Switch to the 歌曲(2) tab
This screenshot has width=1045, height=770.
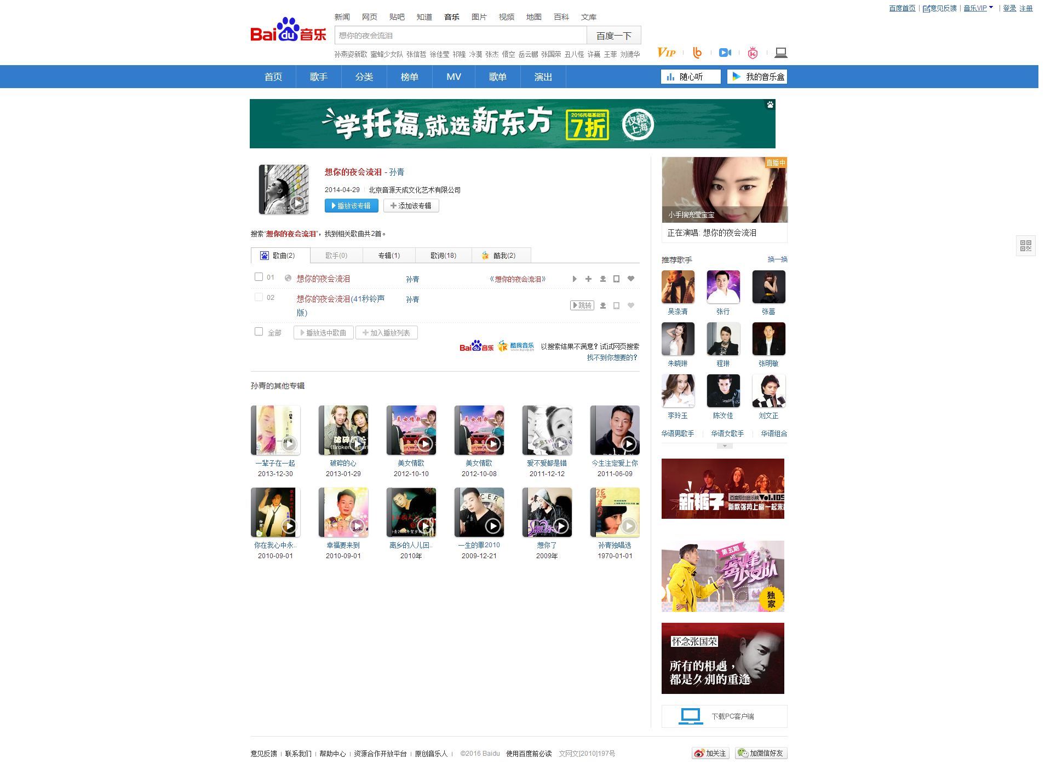(280, 256)
